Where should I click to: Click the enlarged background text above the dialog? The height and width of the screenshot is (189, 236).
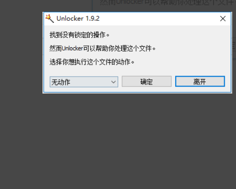coord(168,3)
